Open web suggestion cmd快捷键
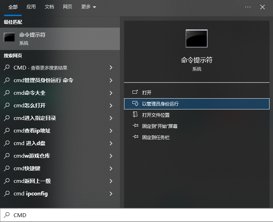273x222 pixels. coord(27,169)
